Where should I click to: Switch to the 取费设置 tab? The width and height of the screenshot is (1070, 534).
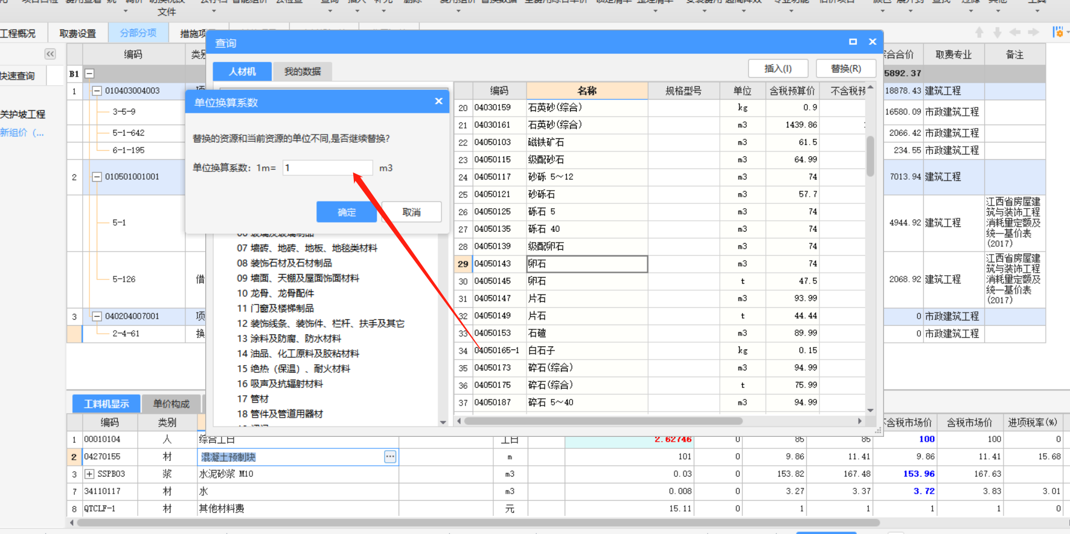tap(77, 33)
